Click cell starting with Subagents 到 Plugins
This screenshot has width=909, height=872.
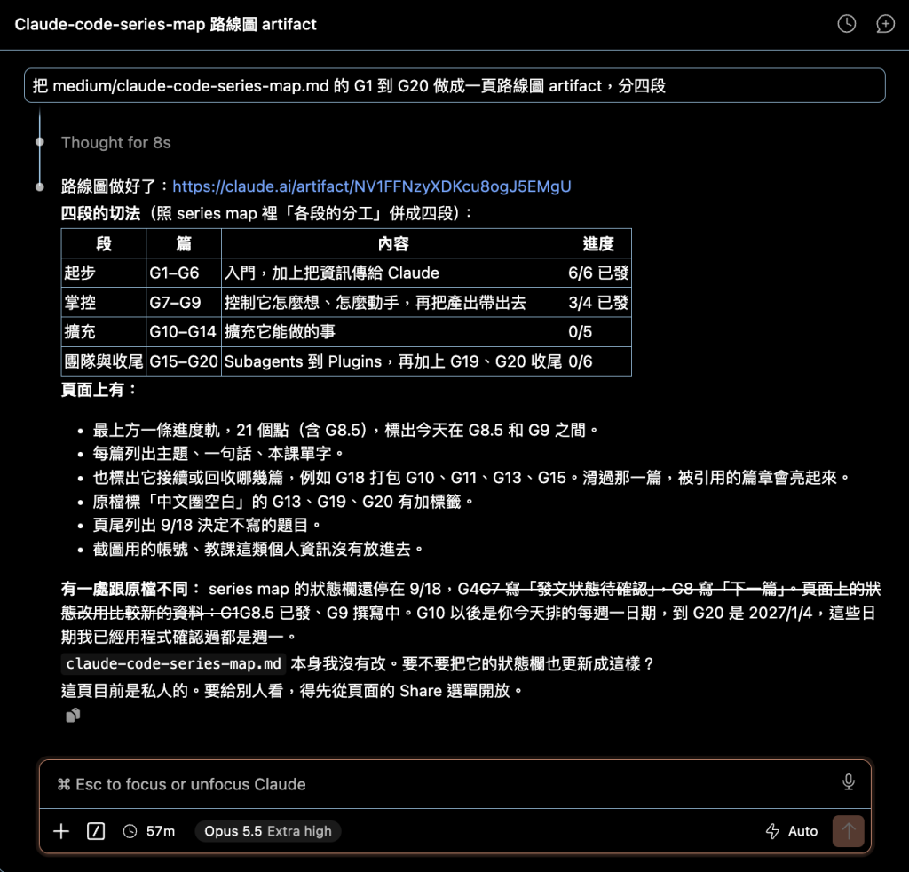[x=393, y=361]
